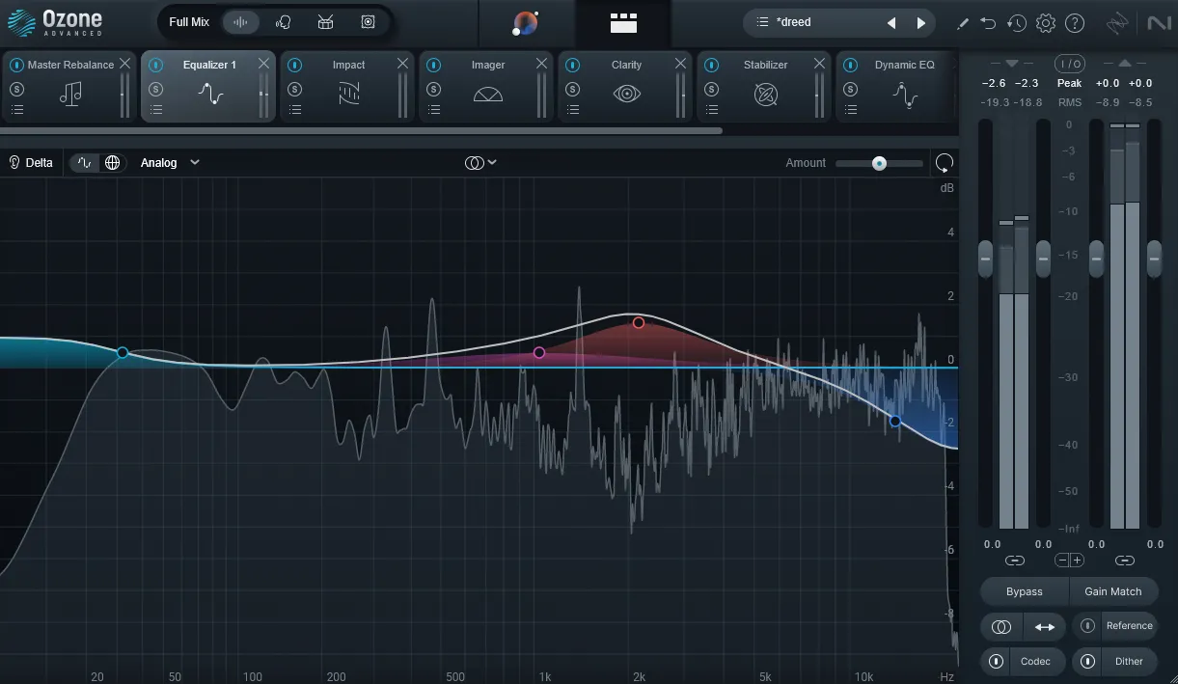
Task: Toggle power for Imager module
Action: coord(434,65)
